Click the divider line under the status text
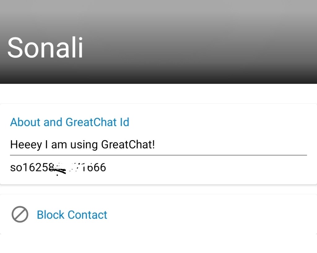 point(158,155)
